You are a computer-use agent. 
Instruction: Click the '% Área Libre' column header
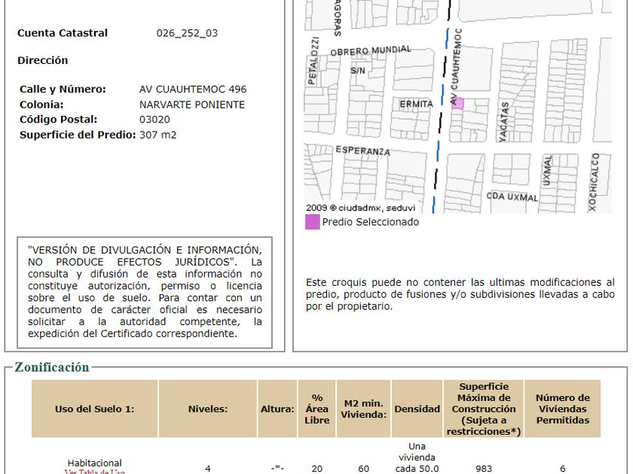tap(317, 409)
